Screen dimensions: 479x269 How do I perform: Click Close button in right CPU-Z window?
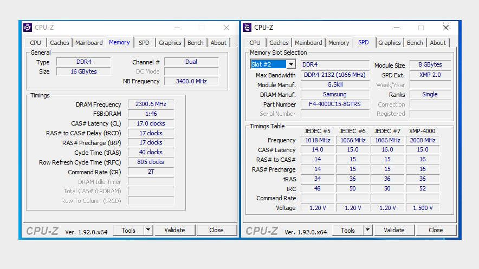click(436, 230)
